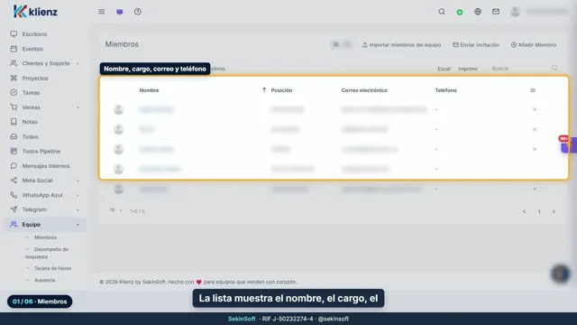Viewport: 577px width, 325px height.
Task: Open Miembros submenu item
Action: click(45, 237)
